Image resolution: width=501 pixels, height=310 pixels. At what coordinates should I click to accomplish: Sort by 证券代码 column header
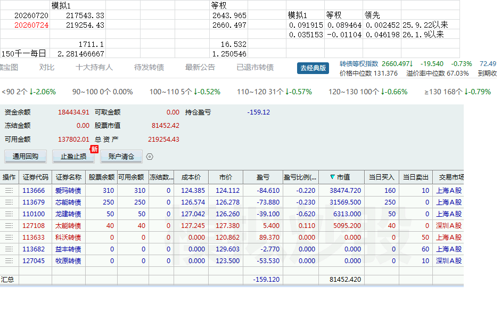[x=36, y=177]
